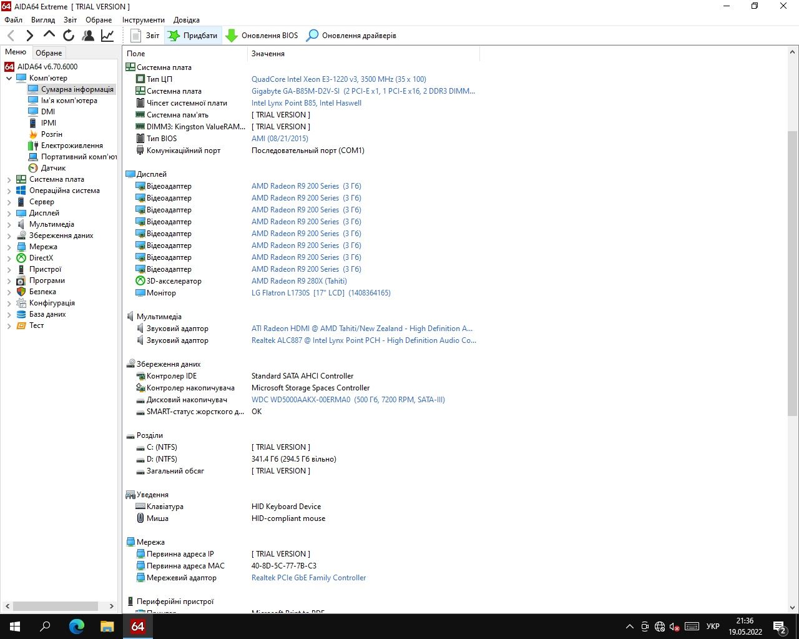Open AMD Radeon R9 280X (Tahiti) link

pos(299,281)
